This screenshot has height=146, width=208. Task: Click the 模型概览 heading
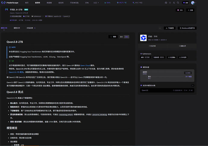tap(12, 128)
